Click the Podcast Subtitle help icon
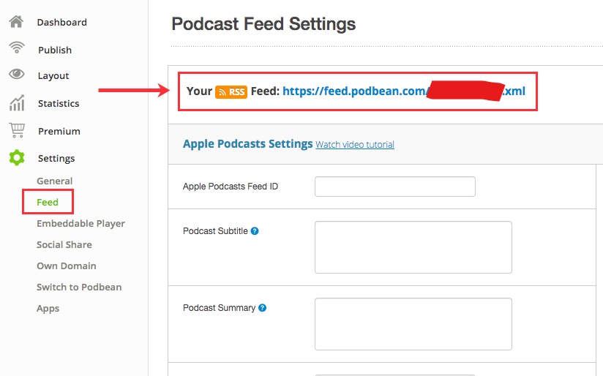 (255, 231)
